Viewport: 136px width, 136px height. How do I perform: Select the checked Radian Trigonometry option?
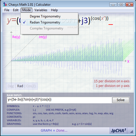[x=49, y=22]
